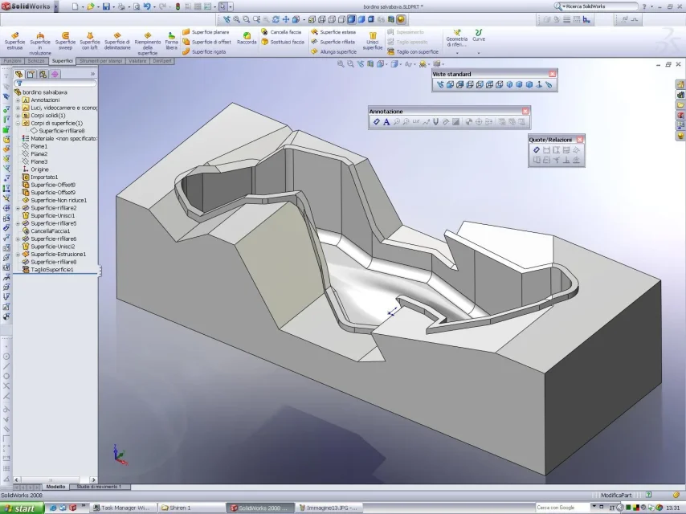Toggle the shaded display style button
This screenshot has height=514, width=686.
point(361,19)
